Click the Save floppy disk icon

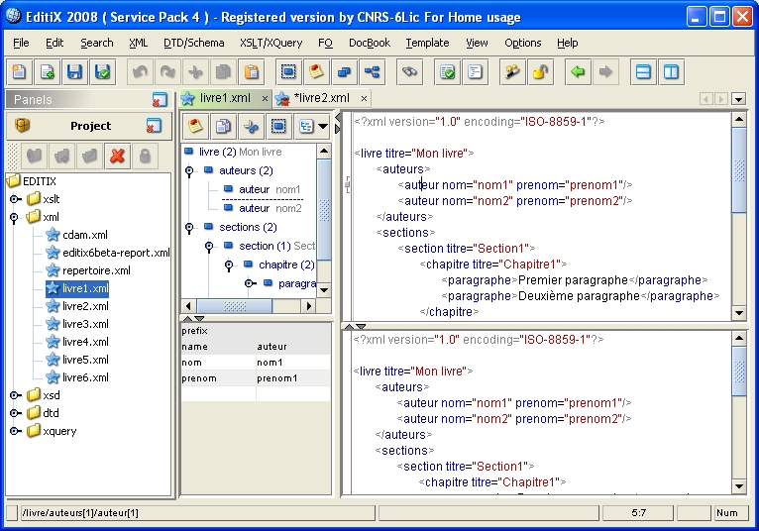tap(74, 72)
